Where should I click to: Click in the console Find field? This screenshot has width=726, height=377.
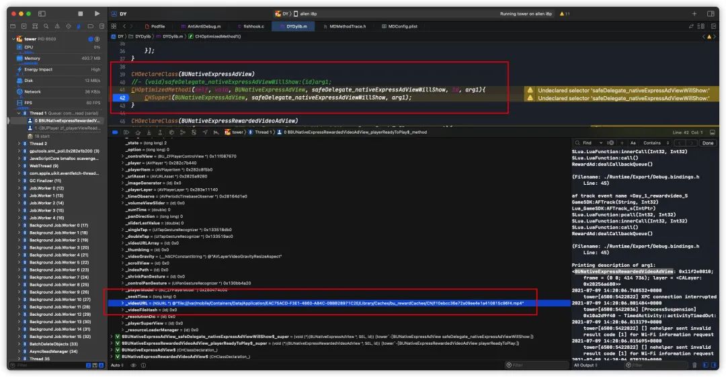coord(588,143)
